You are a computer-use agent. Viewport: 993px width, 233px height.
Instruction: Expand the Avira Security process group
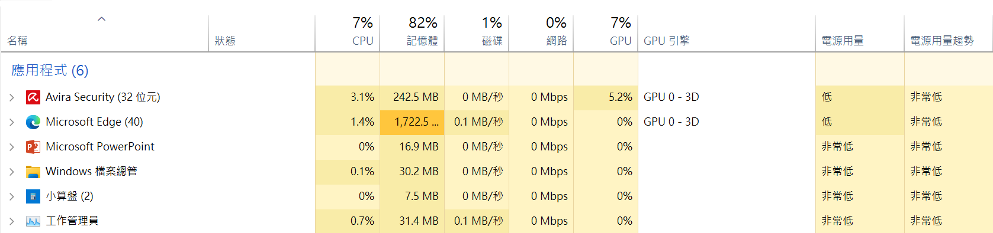click(x=12, y=97)
